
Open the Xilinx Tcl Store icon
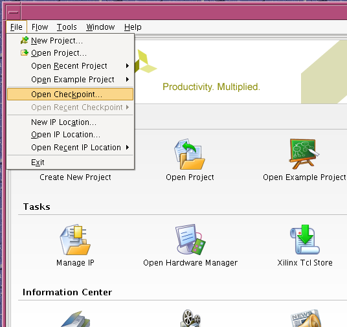coord(305,240)
